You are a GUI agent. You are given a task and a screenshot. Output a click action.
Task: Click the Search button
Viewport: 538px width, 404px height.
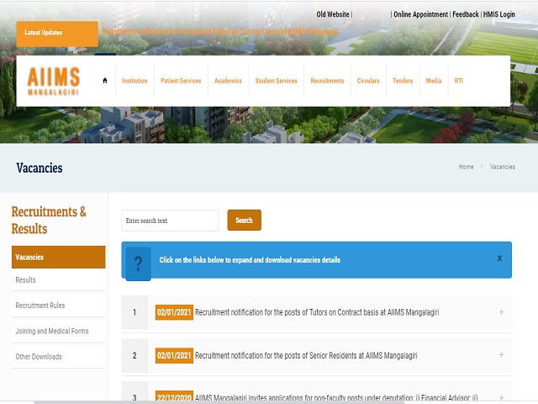tap(244, 221)
